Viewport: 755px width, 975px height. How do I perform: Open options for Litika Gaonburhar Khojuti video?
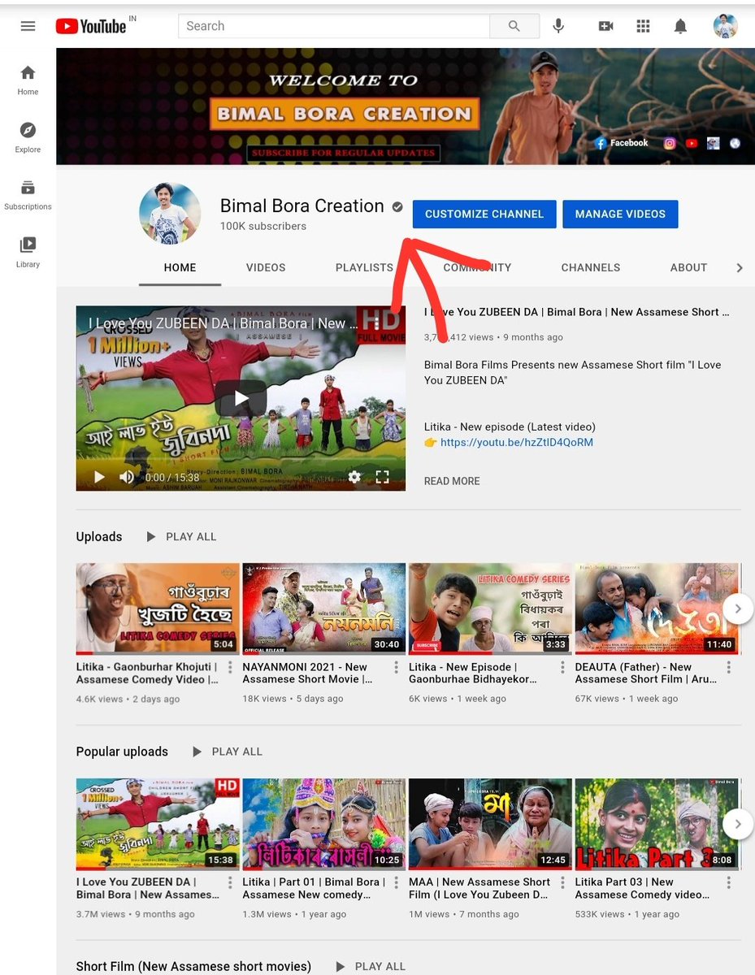[x=230, y=668]
